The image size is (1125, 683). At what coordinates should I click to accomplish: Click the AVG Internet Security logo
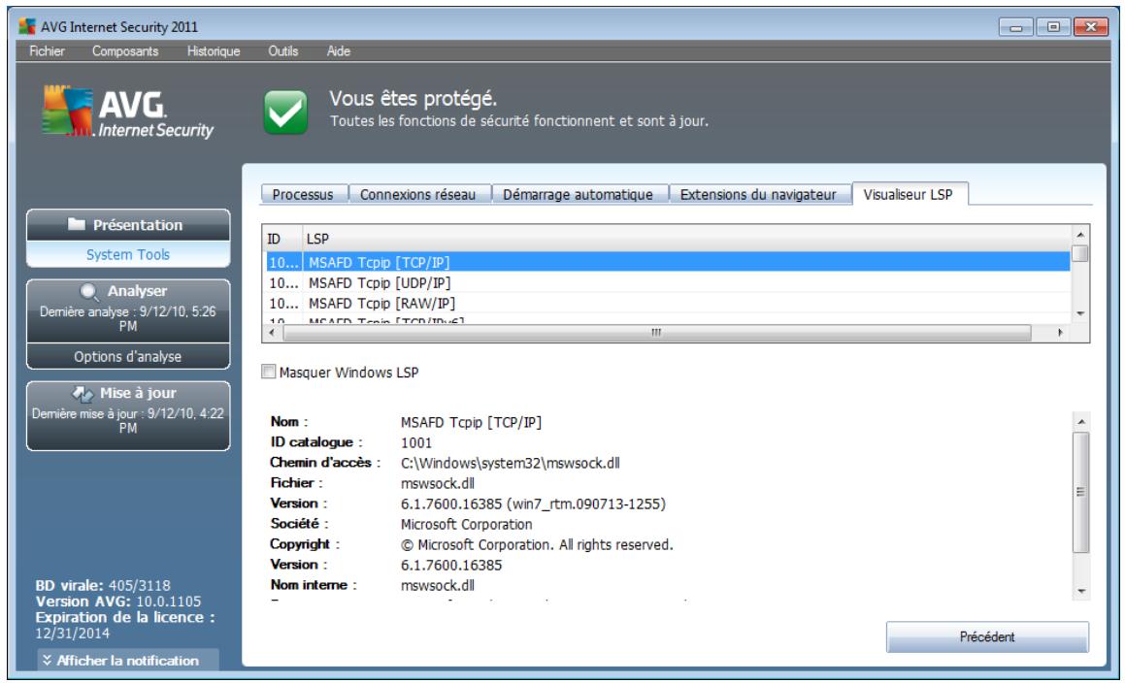[128, 112]
